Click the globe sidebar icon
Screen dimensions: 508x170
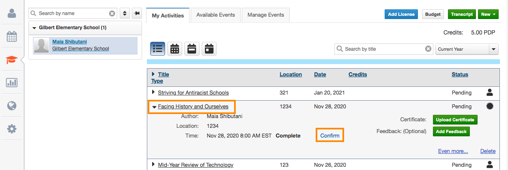click(12, 106)
